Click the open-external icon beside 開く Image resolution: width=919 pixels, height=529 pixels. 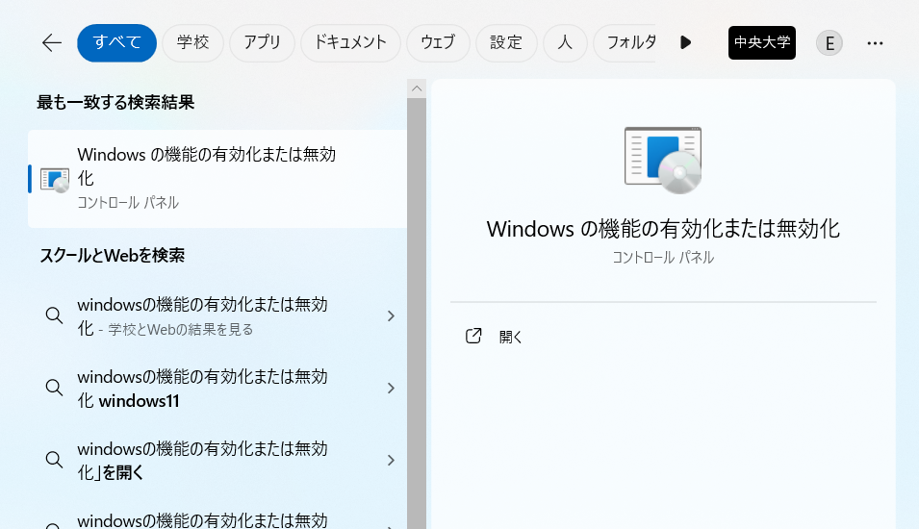coord(473,337)
